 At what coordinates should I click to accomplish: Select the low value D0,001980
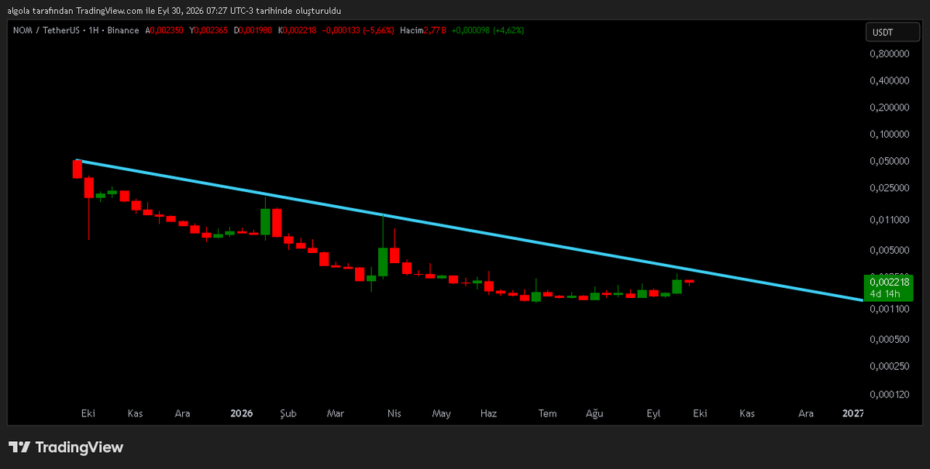click(253, 30)
